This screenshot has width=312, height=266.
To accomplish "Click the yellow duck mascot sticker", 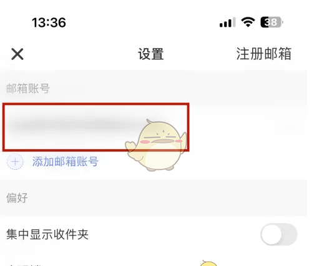I will pyautogui.click(x=156, y=145).
